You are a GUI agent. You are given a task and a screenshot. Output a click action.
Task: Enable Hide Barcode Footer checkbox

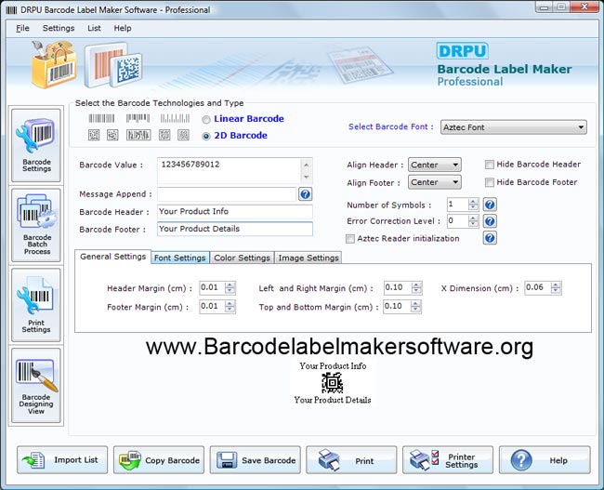click(489, 182)
